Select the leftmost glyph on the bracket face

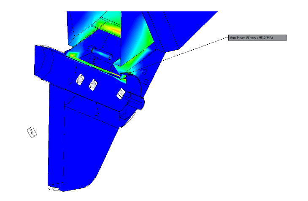pos(79,79)
